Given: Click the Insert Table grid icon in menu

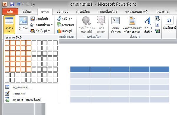Looking at the screenshot, I should [7, 87].
